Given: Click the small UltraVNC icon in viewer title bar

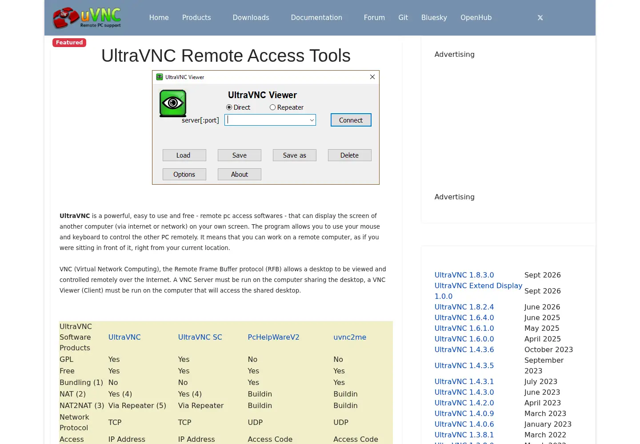Looking at the screenshot, I should (160, 77).
